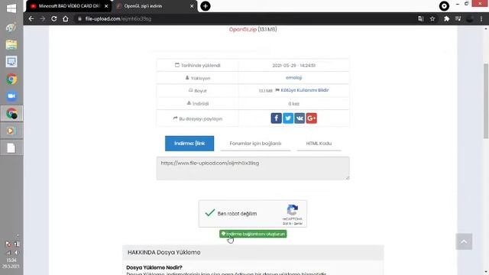Click the green İndirme bağlantısını oluşturun button
Image resolution: width=489 pixels, height=275 pixels.
tap(253, 234)
